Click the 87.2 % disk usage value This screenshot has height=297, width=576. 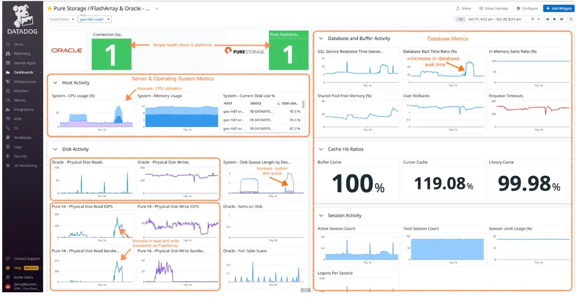pyautogui.click(x=295, y=129)
